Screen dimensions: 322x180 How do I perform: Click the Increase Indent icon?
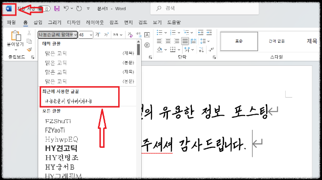[x=209, y=33]
